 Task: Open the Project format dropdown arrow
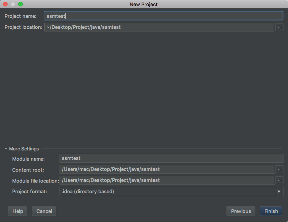279,192
